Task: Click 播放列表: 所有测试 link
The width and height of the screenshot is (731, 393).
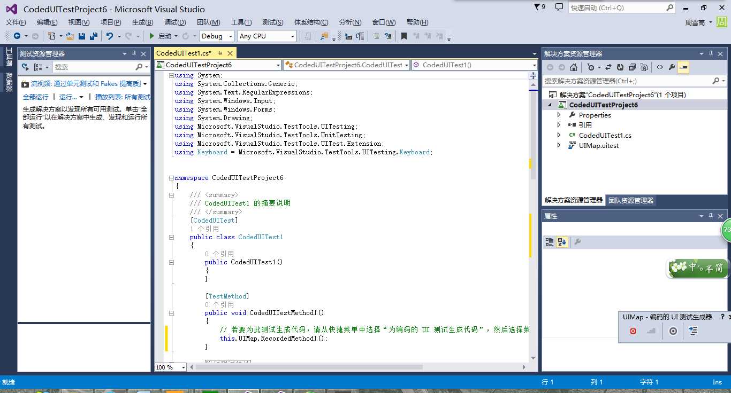Action: point(123,97)
